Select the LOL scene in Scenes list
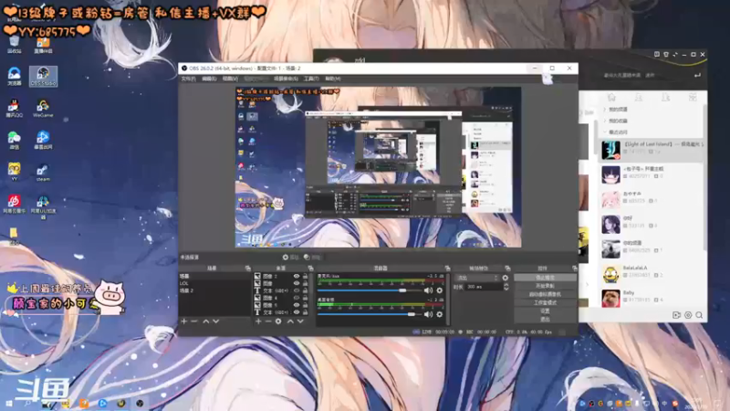This screenshot has width=730, height=411. click(x=214, y=283)
